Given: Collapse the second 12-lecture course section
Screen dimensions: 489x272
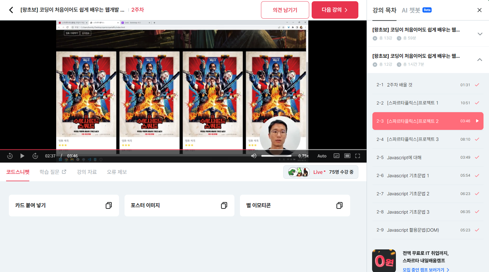Looking at the screenshot, I should click(x=480, y=60).
